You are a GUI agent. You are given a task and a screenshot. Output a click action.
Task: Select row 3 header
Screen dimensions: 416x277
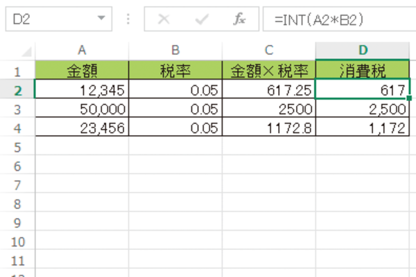coord(17,109)
